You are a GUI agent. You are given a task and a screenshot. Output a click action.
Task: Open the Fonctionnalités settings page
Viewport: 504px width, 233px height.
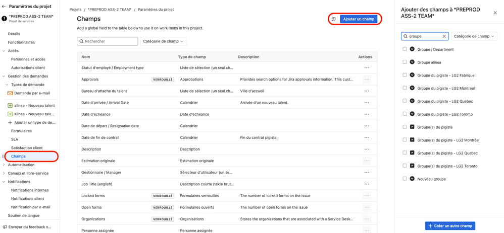pyautogui.click(x=21, y=42)
